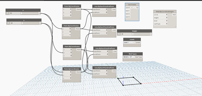This screenshot has height=96, width=202.
Task: Click level input port arrow on Wall.ByCurveAndHeight
Action: point(167,21)
